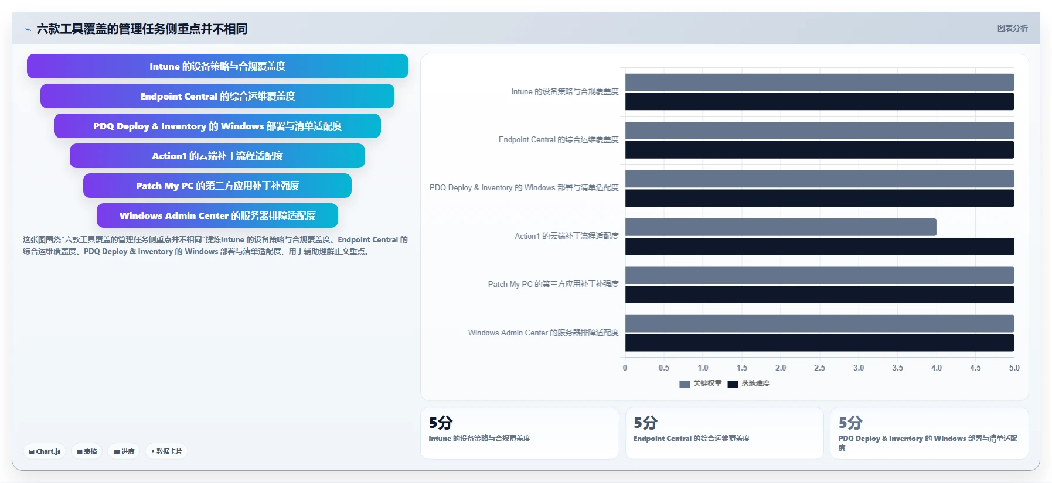Image resolution: width=1052 pixels, height=483 pixels.
Task: Click the x-axis tick value 2.5
Action: coord(819,368)
